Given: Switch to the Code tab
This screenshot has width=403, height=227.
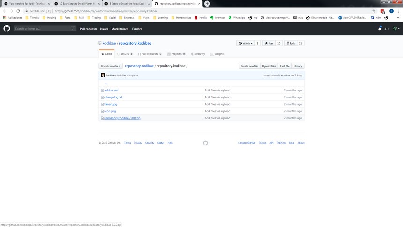Looking at the screenshot, I should click(107, 54).
